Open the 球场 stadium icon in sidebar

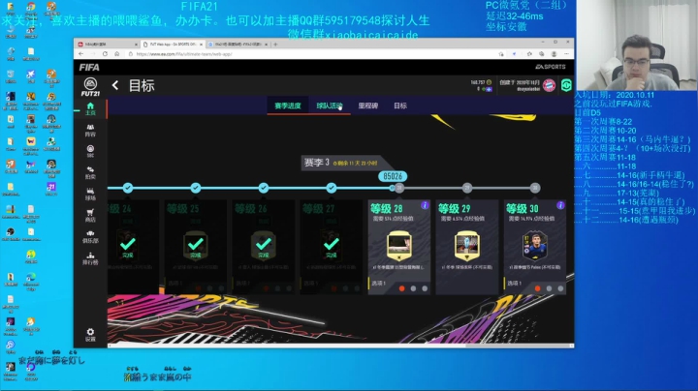[x=90, y=194]
